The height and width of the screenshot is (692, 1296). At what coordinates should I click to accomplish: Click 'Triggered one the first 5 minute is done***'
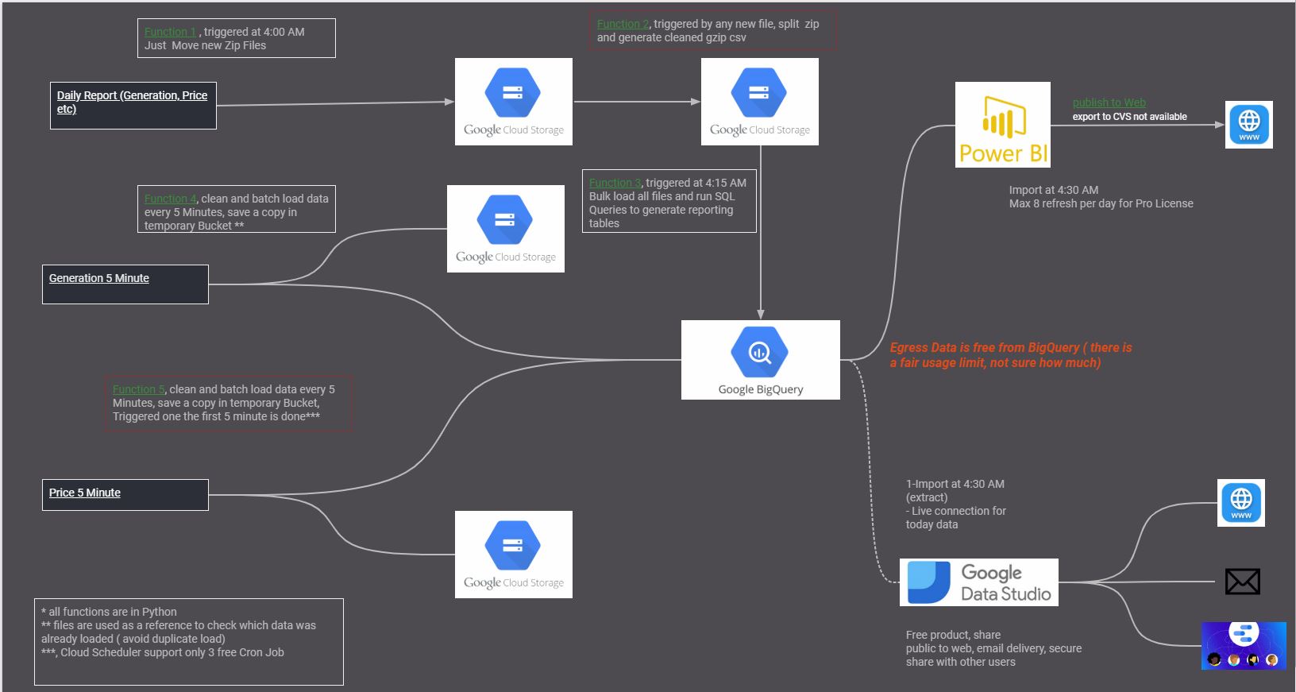(x=217, y=416)
